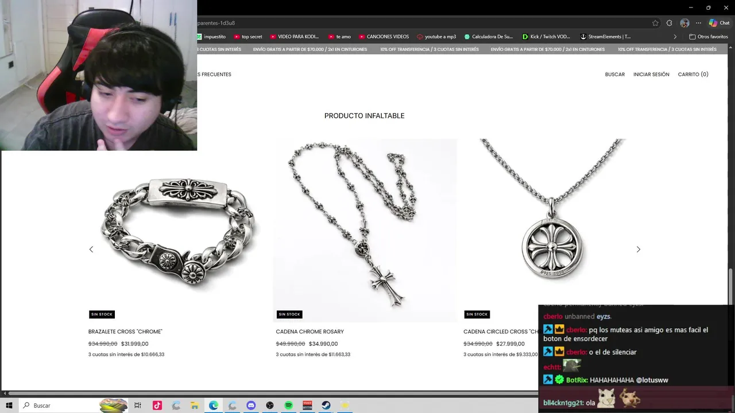Show previous products with left carousel arrow
735x413 pixels.
(91, 249)
